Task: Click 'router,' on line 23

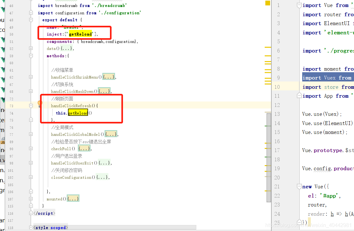Action: coord(317,205)
